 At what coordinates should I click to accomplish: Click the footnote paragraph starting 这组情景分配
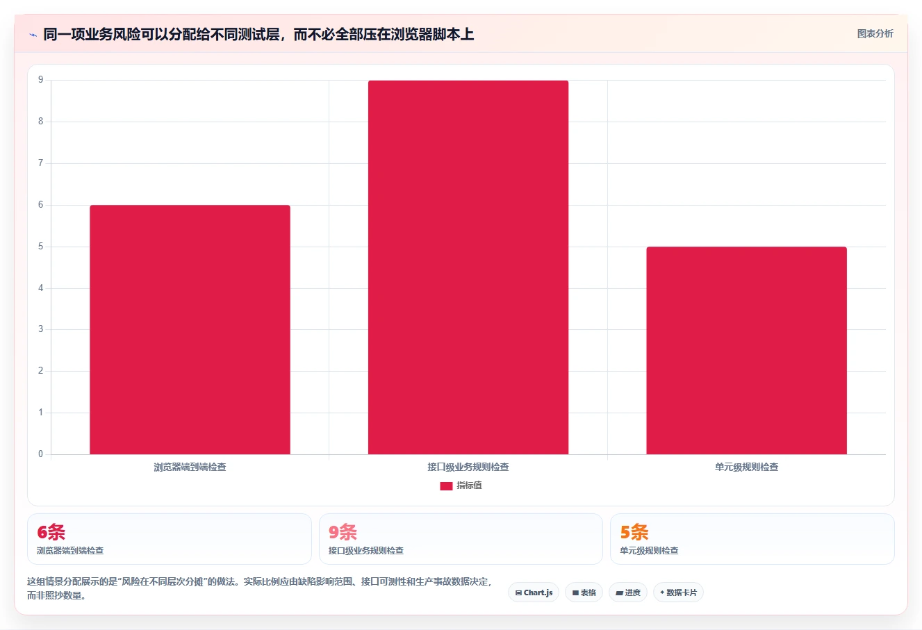pos(259,588)
